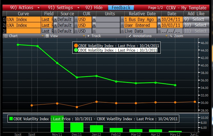Screen dimensions: 213x136
Task: Open Relative Date dropdown for row 2
Action: click(159, 25)
